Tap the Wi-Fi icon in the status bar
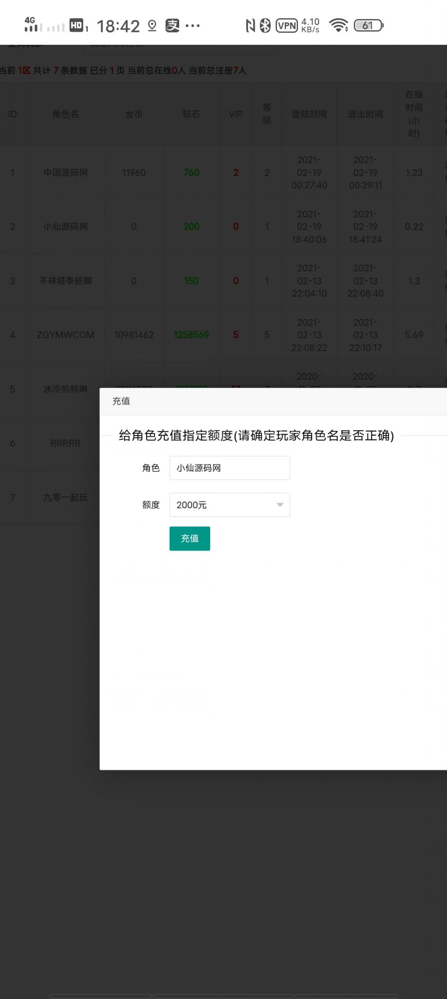The height and width of the screenshot is (999, 447). click(x=338, y=25)
